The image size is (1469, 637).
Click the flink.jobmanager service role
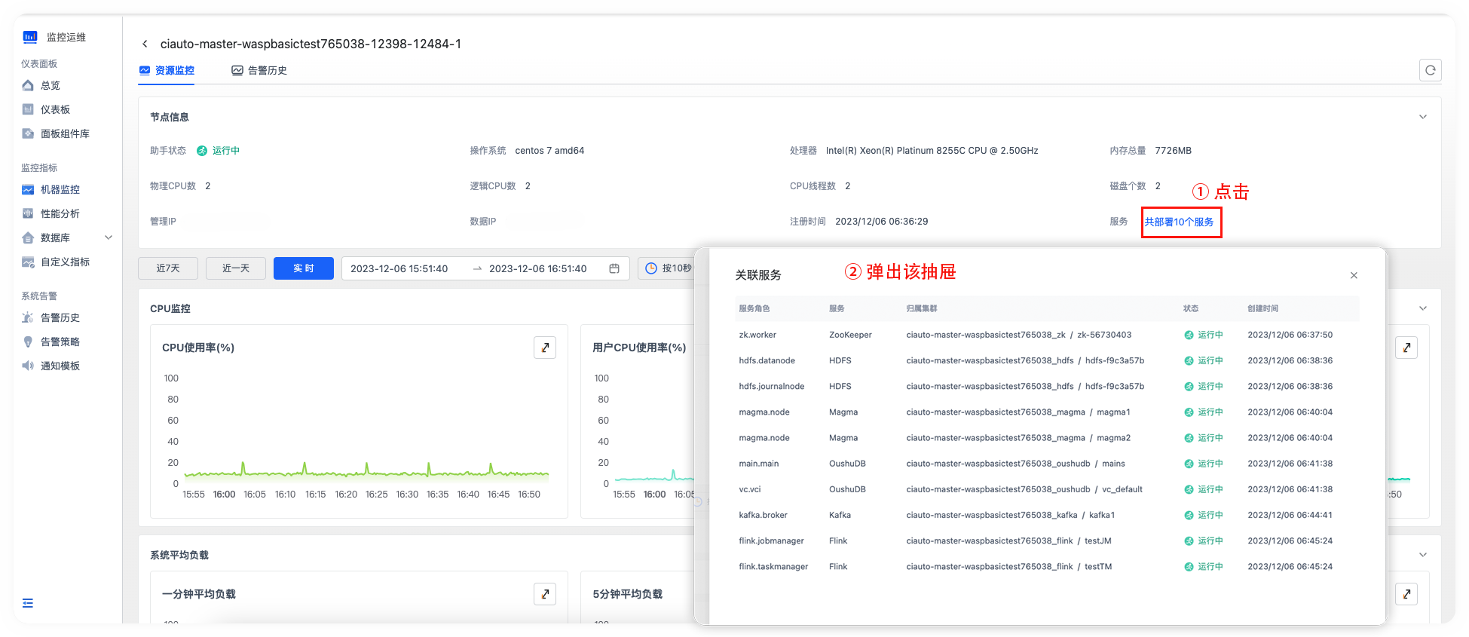772,541
